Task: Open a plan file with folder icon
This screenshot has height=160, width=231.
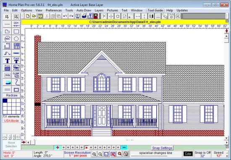Action: 34,16
